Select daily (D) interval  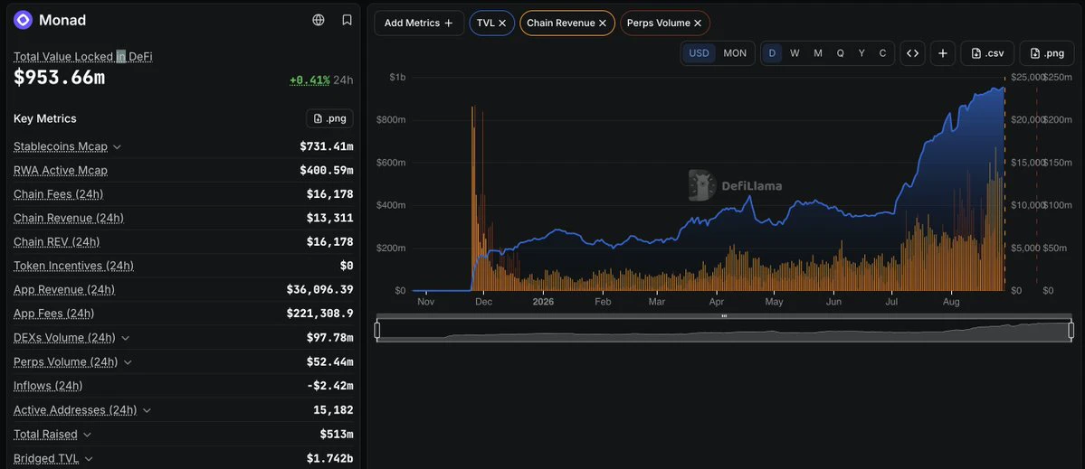click(772, 53)
